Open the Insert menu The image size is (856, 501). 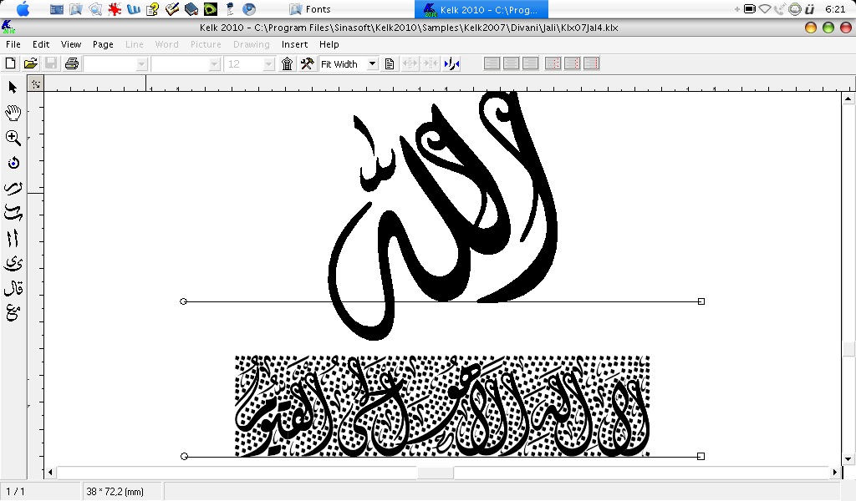coord(295,44)
